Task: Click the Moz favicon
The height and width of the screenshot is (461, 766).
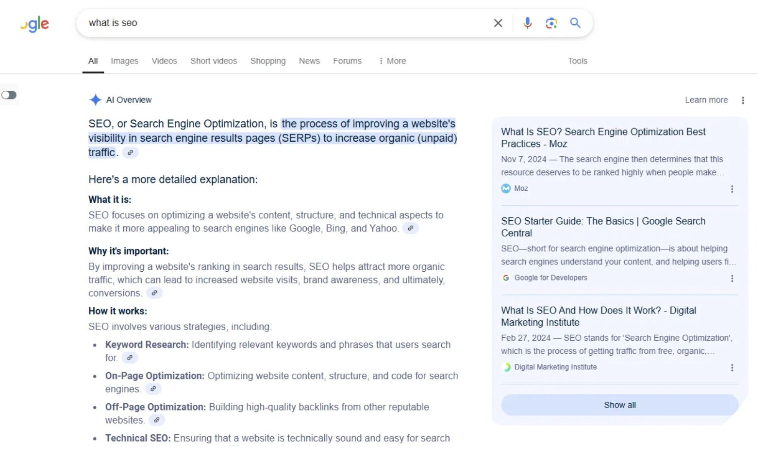Action: tap(506, 188)
